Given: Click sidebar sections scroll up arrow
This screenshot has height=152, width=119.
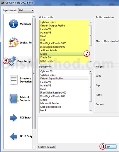Looking at the screenshot, I should (x=34, y=16).
